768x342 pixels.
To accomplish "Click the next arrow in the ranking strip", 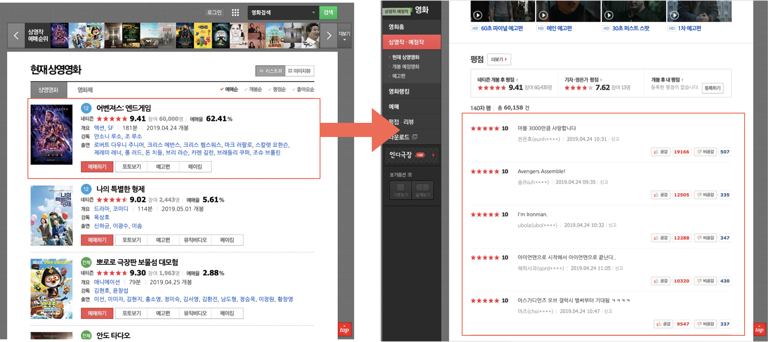I will coord(329,35).
